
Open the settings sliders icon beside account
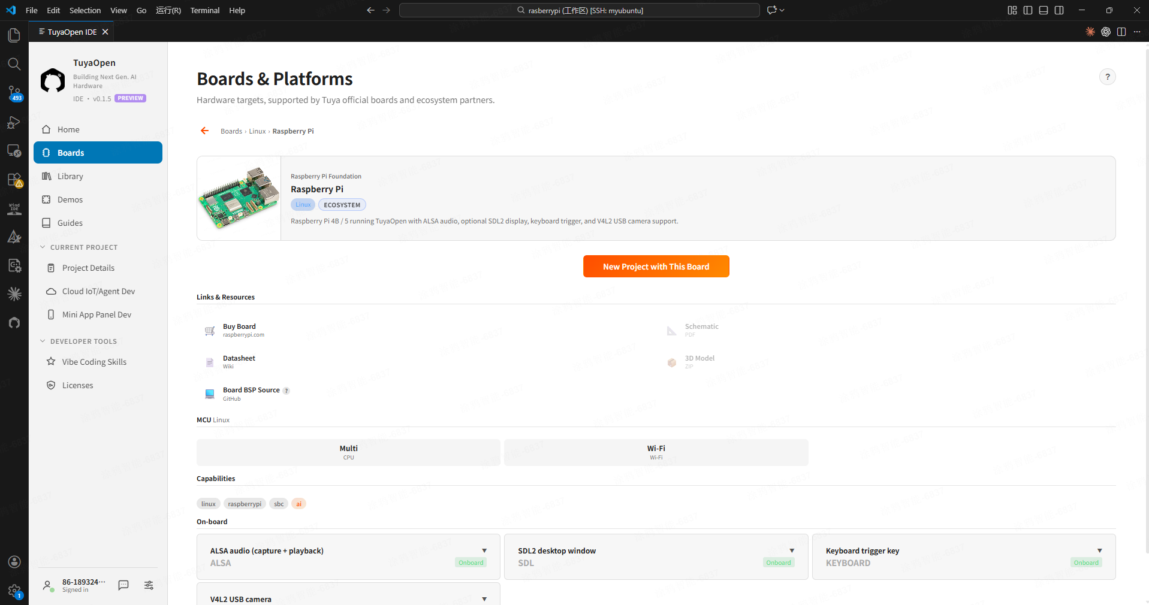pos(149,585)
